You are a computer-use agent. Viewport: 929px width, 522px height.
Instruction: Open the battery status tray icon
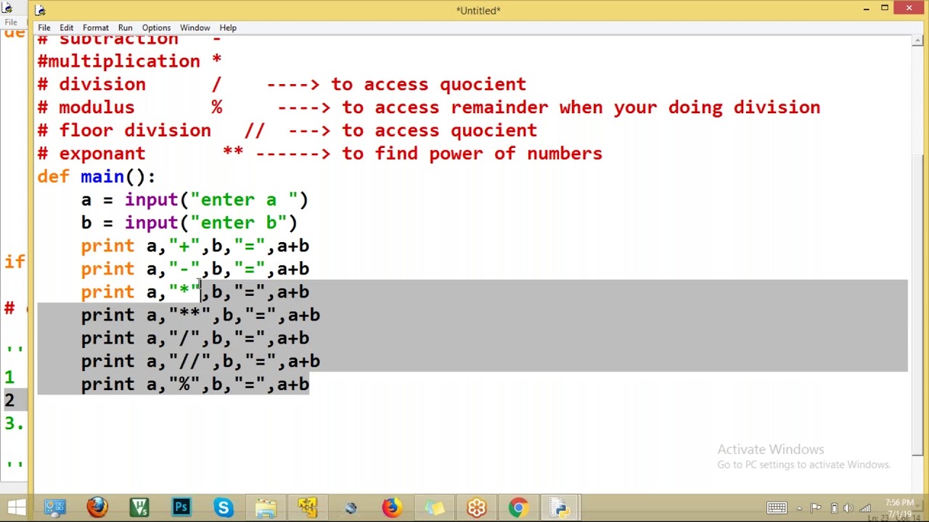834,507
